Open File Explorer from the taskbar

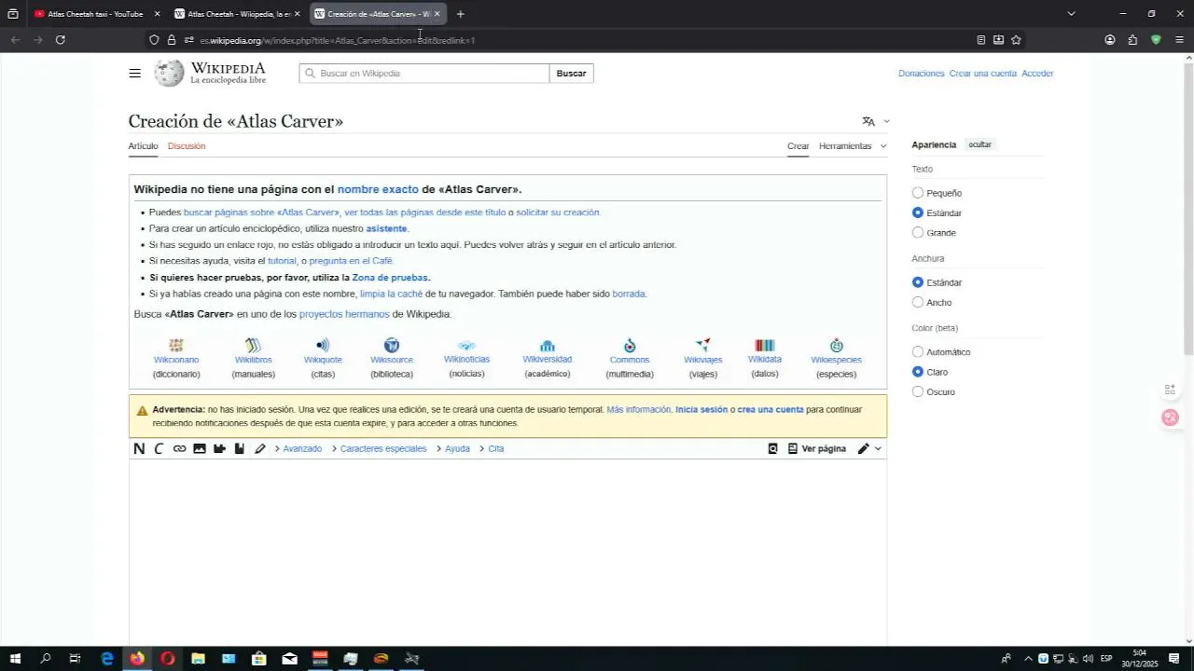point(198,659)
